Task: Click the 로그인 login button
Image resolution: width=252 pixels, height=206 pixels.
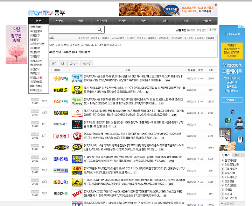Action: pos(212,30)
